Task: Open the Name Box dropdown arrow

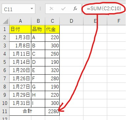Action: click(x=32, y=9)
